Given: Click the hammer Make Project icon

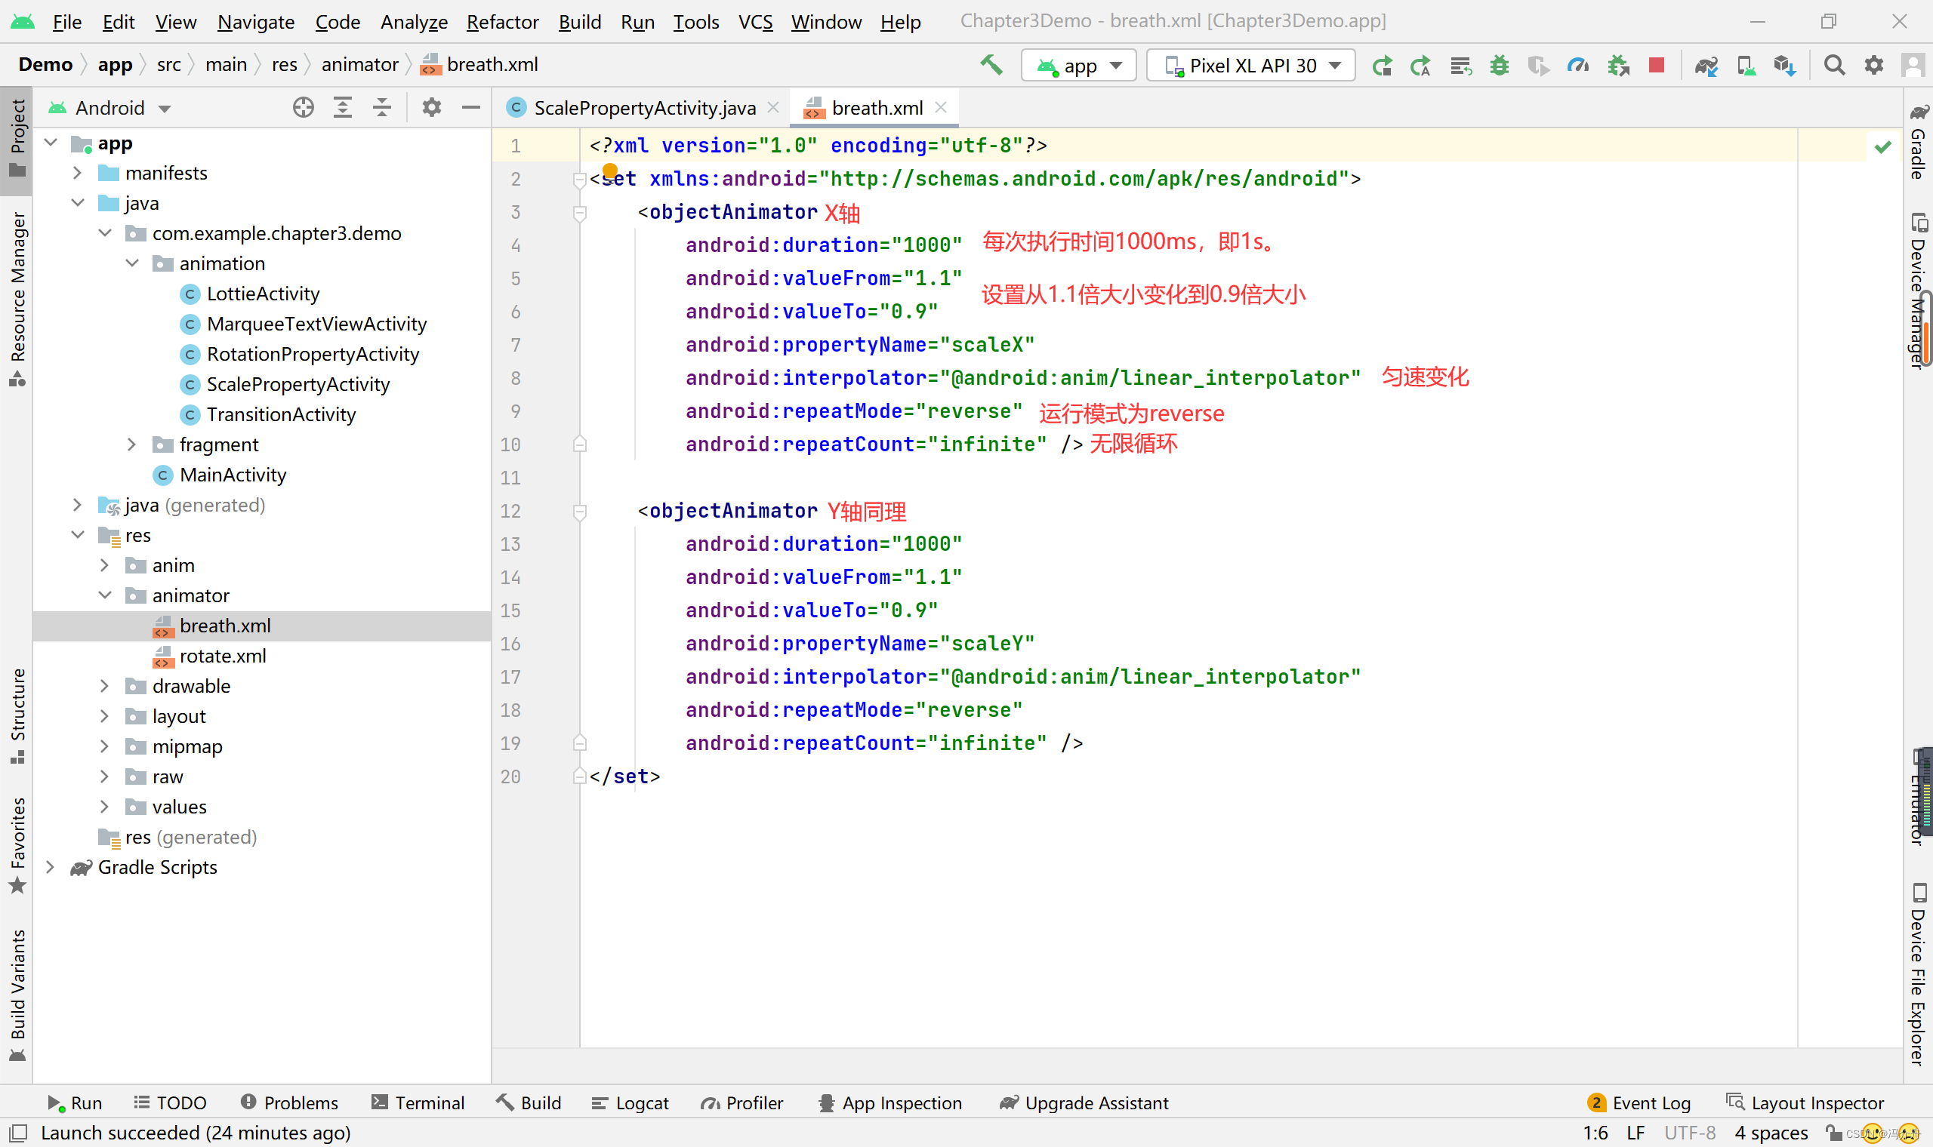Looking at the screenshot, I should click(x=991, y=66).
